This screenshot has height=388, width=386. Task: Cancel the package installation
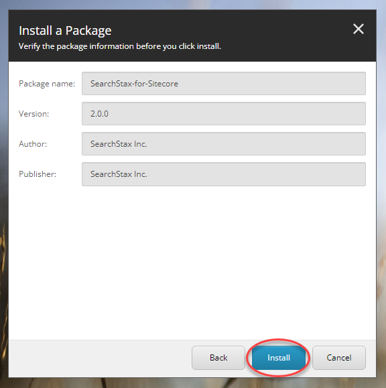(x=339, y=358)
